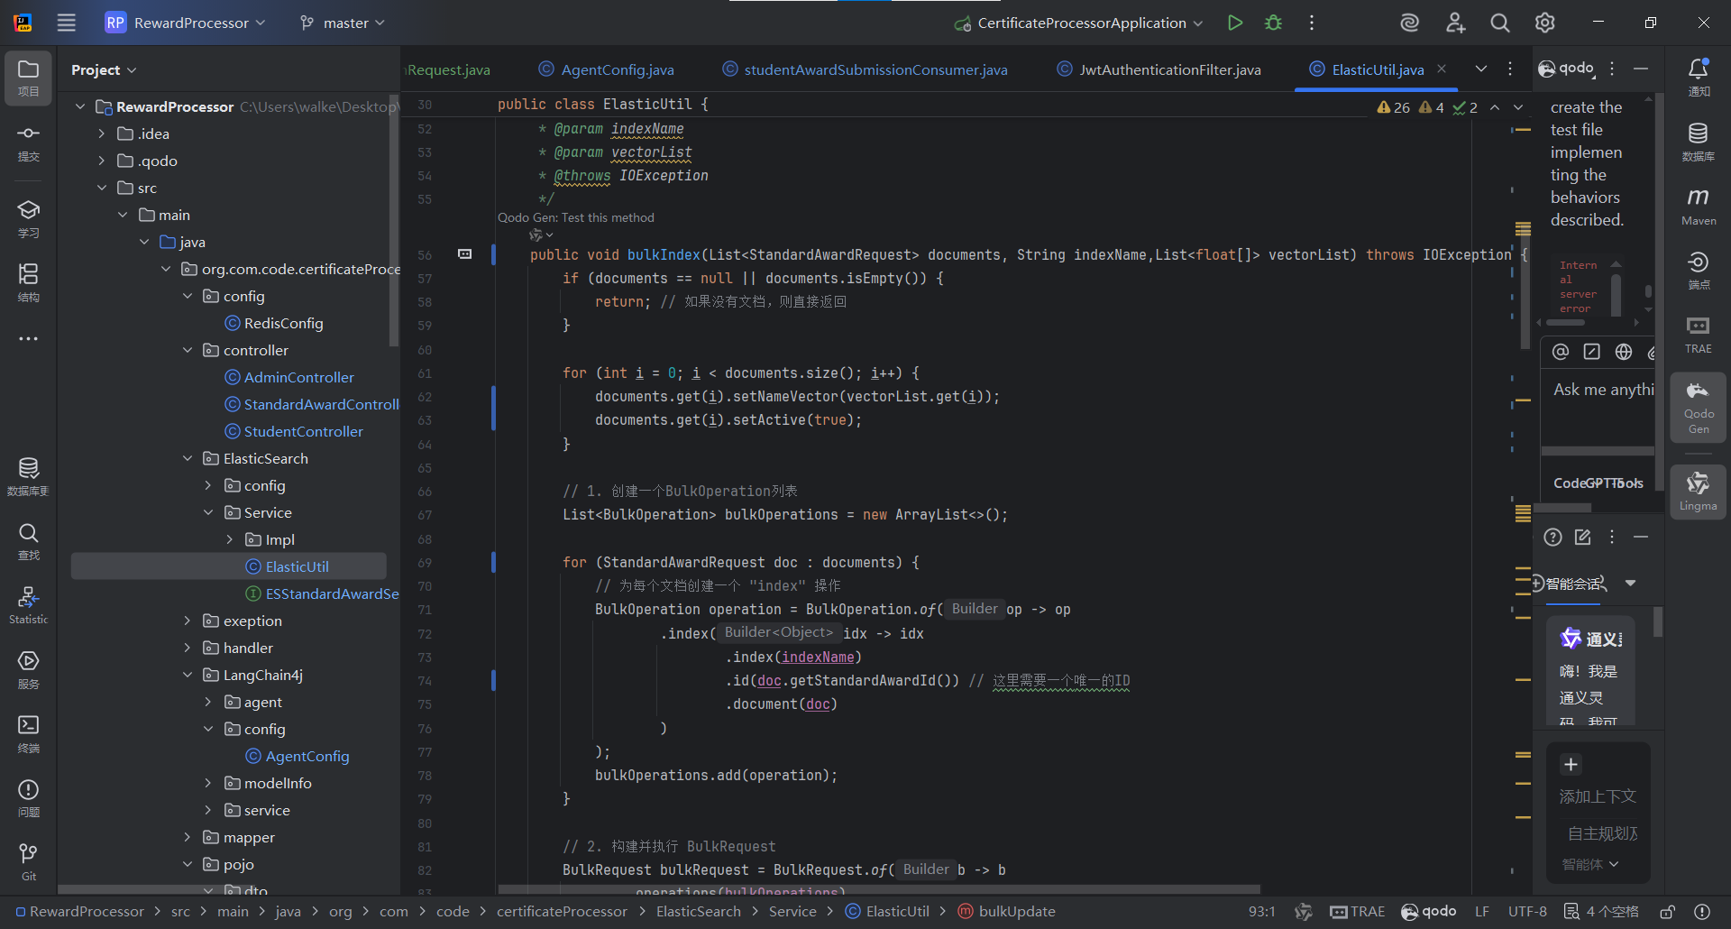
Task: Open the Structure tool window
Action: (x=28, y=282)
